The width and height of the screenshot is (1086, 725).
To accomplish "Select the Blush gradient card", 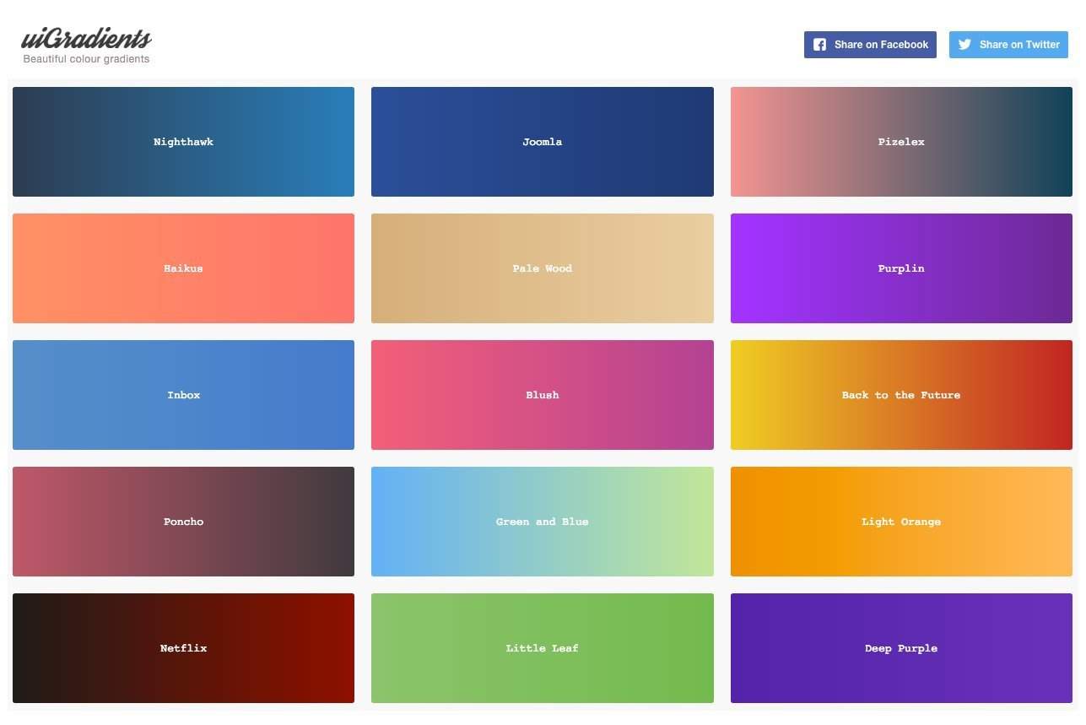I will tap(543, 395).
